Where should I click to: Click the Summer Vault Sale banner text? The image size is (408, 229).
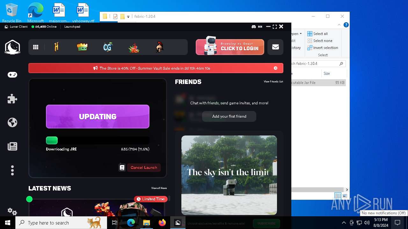point(155,68)
